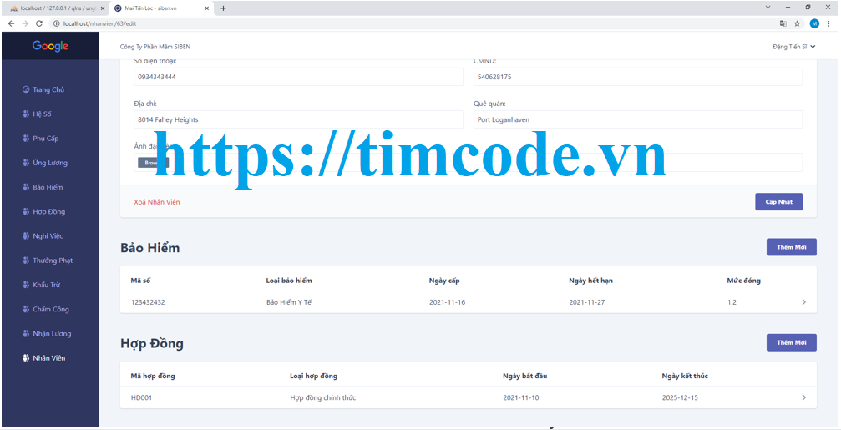Screen dimensions: 841x430
Task: Click the Thưởng Phạt sidebar icon
Action: (26, 261)
